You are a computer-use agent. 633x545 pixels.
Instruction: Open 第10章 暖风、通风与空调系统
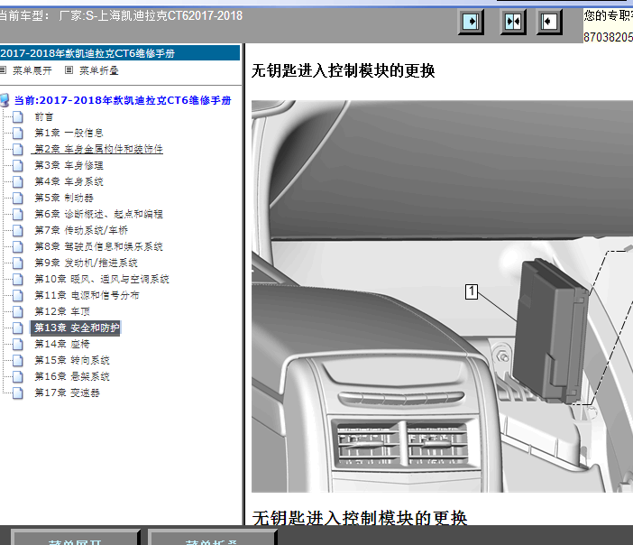[x=102, y=279]
